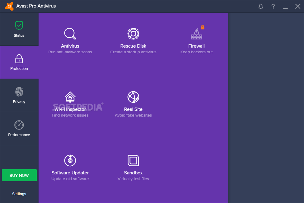This screenshot has width=304, height=203.
Task: Click 'Create a startup antivirus' text
Action: click(x=133, y=52)
